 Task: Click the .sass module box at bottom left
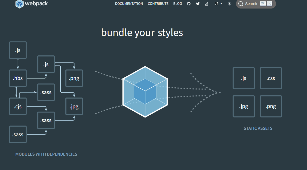coord(18,134)
